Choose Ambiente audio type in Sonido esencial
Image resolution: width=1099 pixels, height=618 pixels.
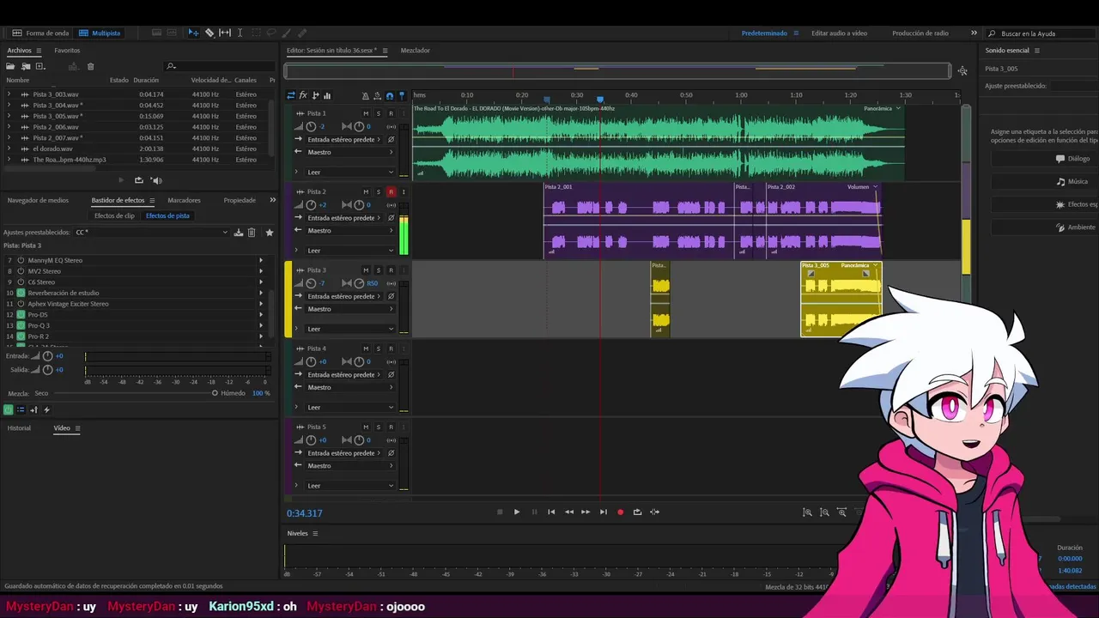[x=1045, y=227]
